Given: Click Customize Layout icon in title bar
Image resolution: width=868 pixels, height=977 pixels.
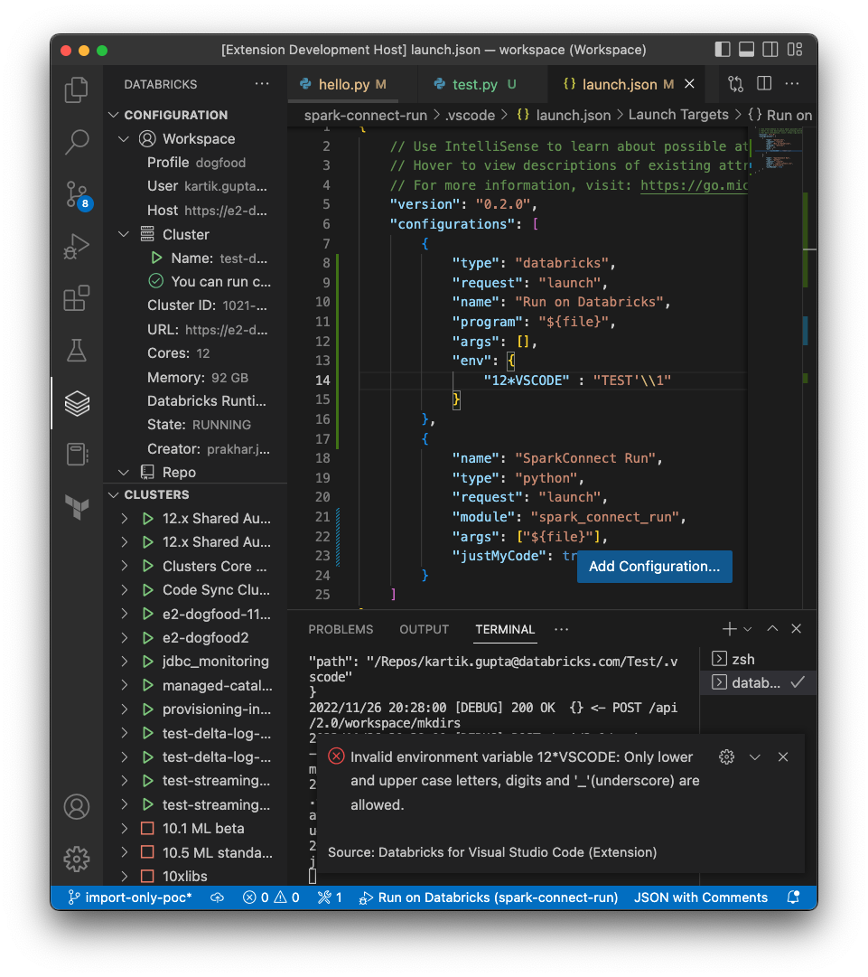Looking at the screenshot, I should (795, 49).
